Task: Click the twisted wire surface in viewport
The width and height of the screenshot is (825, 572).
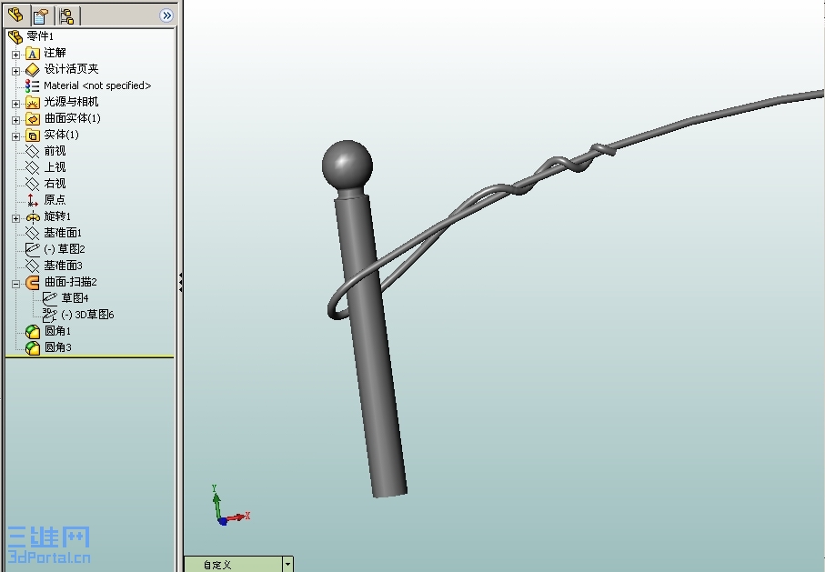Action: pyautogui.click(x=526, y=186)
